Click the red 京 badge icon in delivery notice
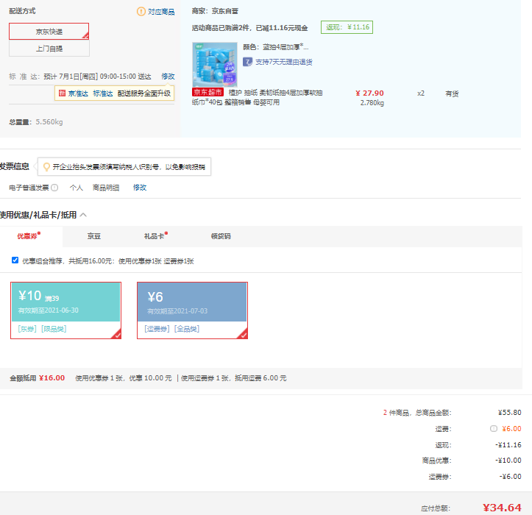 (62, 93)
